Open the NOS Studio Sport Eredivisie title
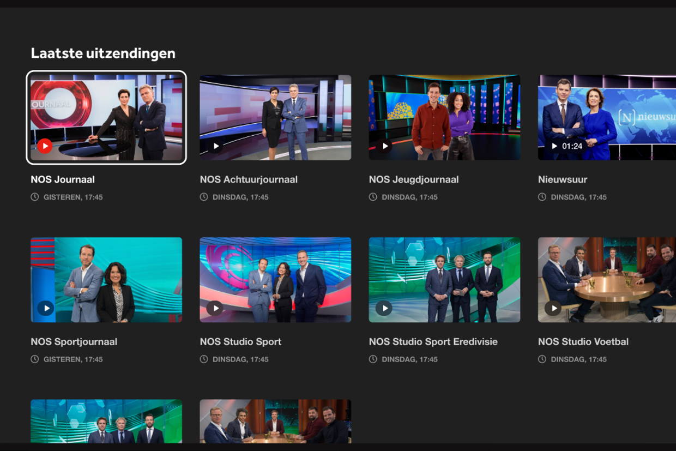Screen dimensions: 676x451 pyautogui.click(x=433, y=342)
